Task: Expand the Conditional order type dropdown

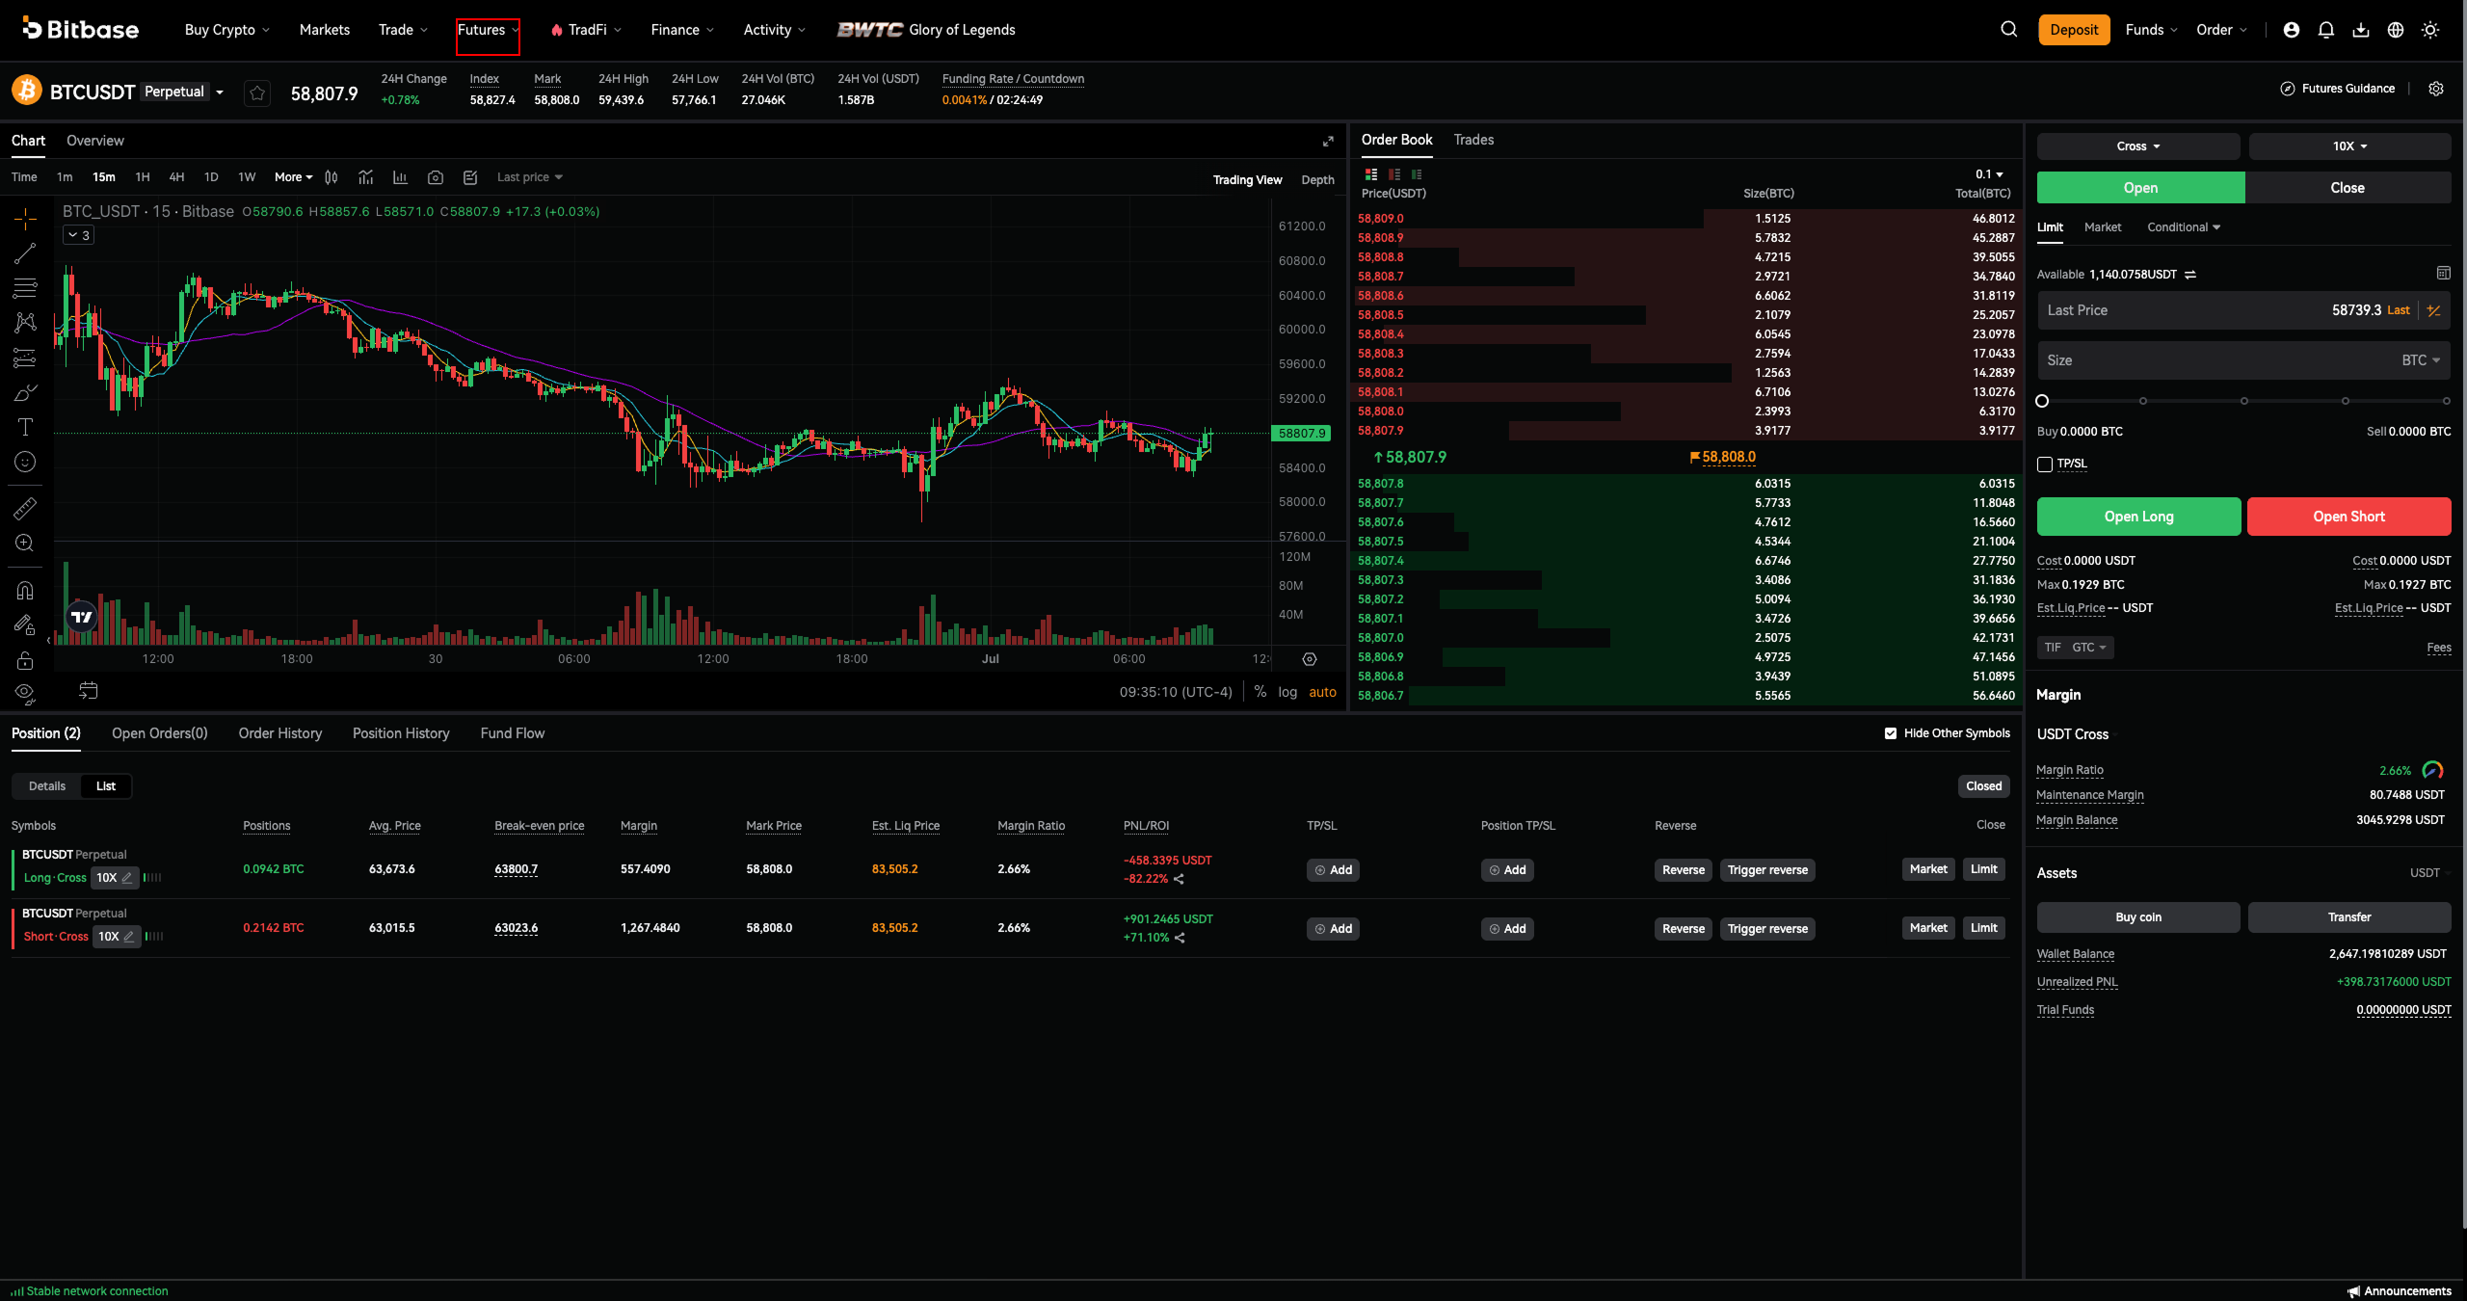Action: tap(2184, 227)
